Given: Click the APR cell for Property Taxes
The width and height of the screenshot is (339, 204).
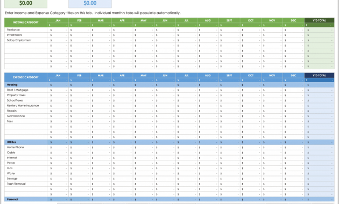Looking at the screenshot, I should 122,95.
